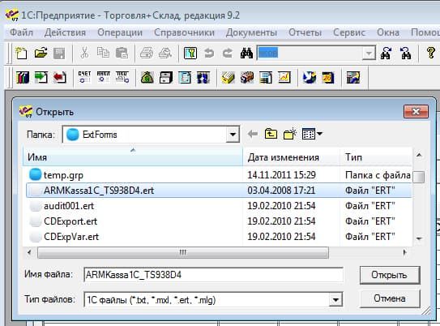Viewport: 440px width, 326px height.
Task: Click the key syntax helper icon
Action: click(x=190, y=53)
